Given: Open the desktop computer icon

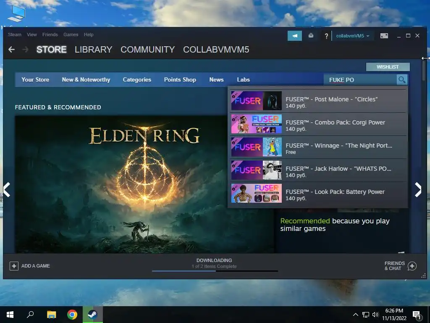Looking at the screenshot, I should click(x=16, y=14).
